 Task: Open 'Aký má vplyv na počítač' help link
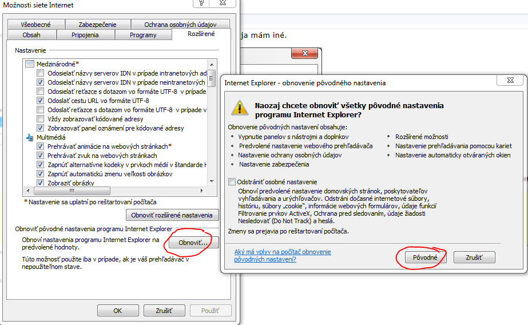point(283,255)
